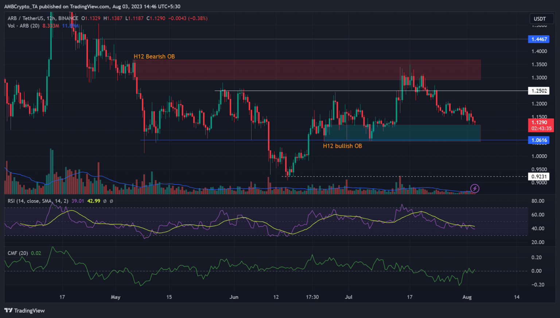The image size is (560, 318).
Task: Click the TradingView logo
Action: pos(25,310)
